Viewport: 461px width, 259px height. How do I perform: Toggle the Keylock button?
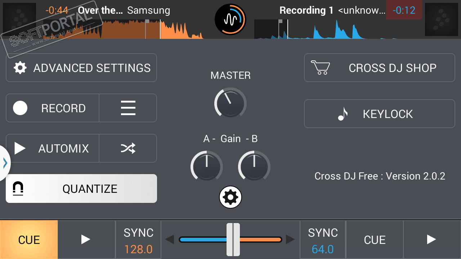(x=380, y=114)
